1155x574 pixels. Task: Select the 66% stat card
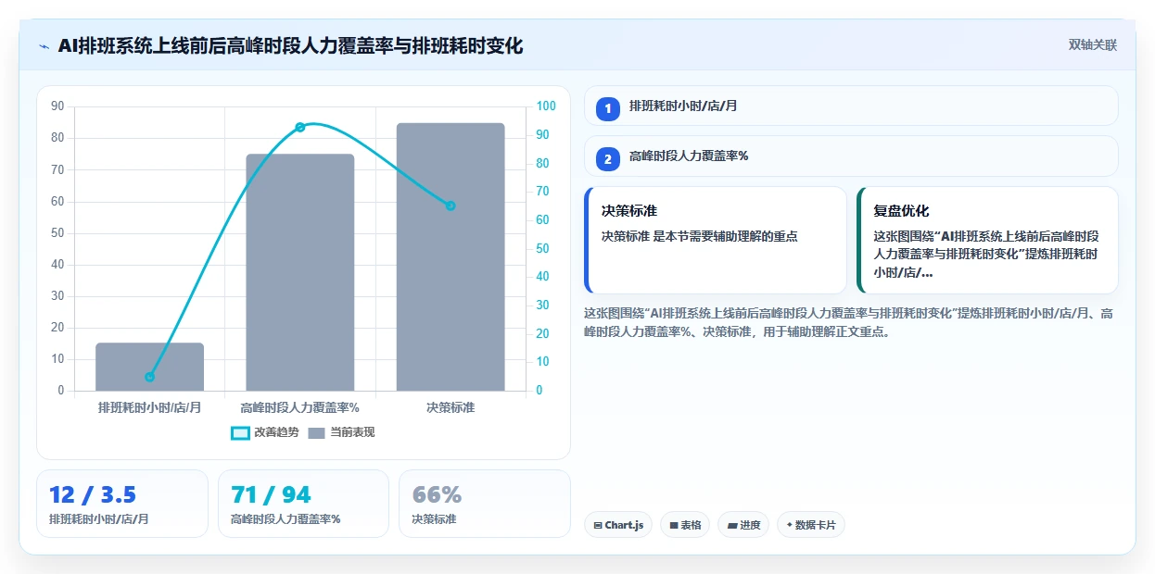pyautogui.click(x=485, y=504)
